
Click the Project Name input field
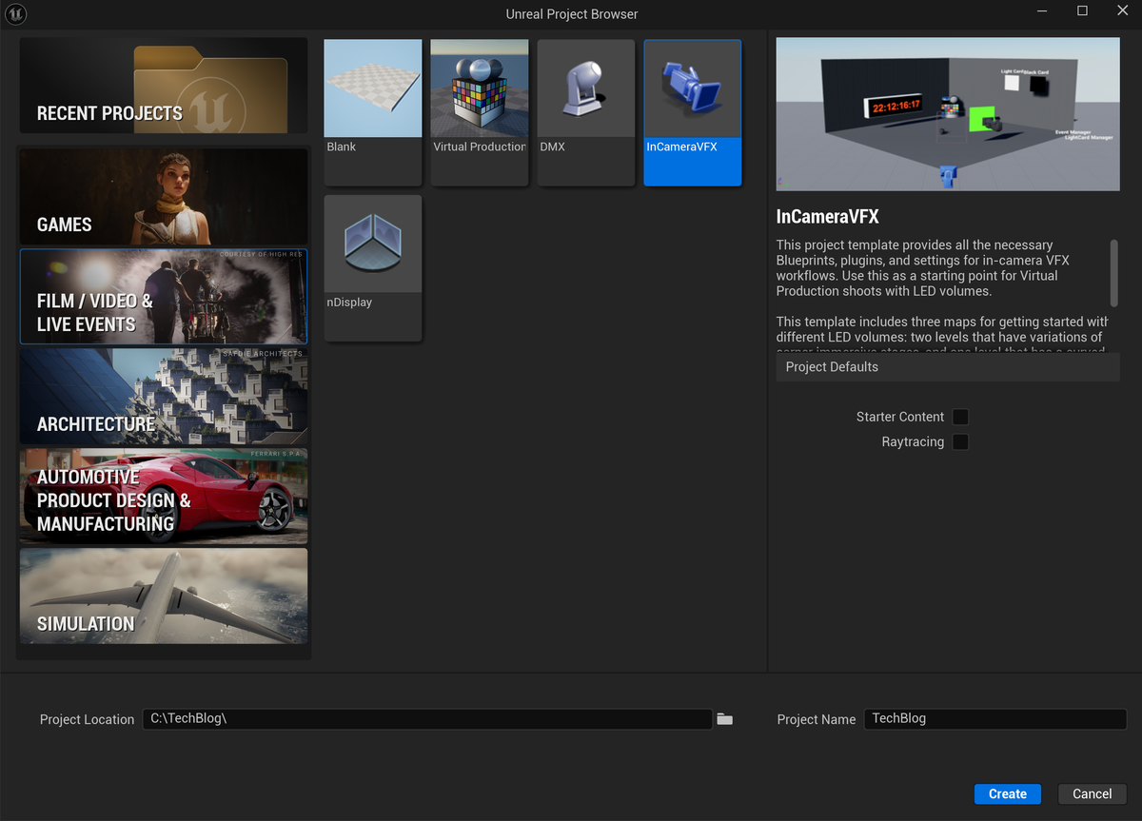(x=994, y=719)
